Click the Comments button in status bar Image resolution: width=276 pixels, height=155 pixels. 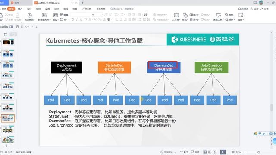coord(195,152)
